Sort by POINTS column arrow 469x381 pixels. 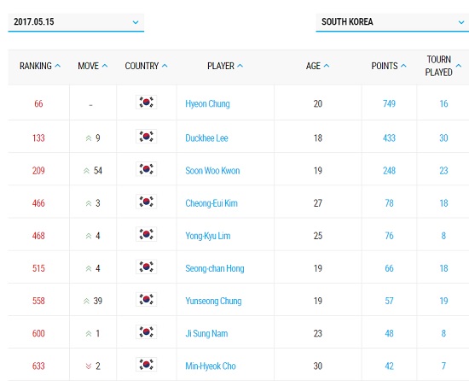click(403, 66)
